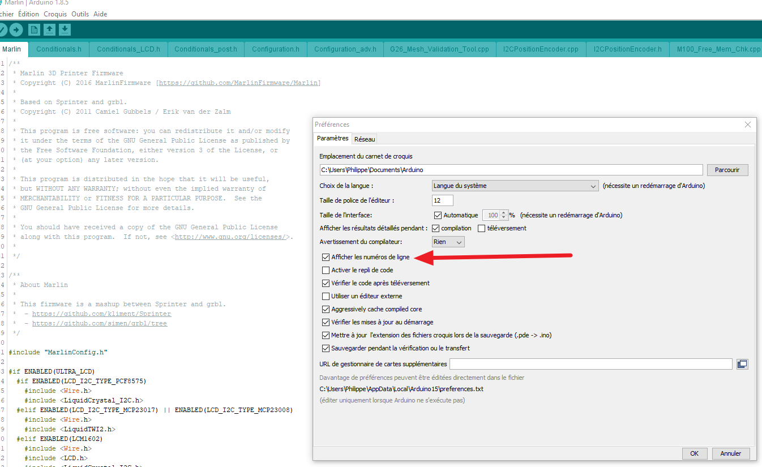Viewport: 762px width, 467px height.
Task: Open the Conditionals_post.h tab
Action: pos(206,49)
